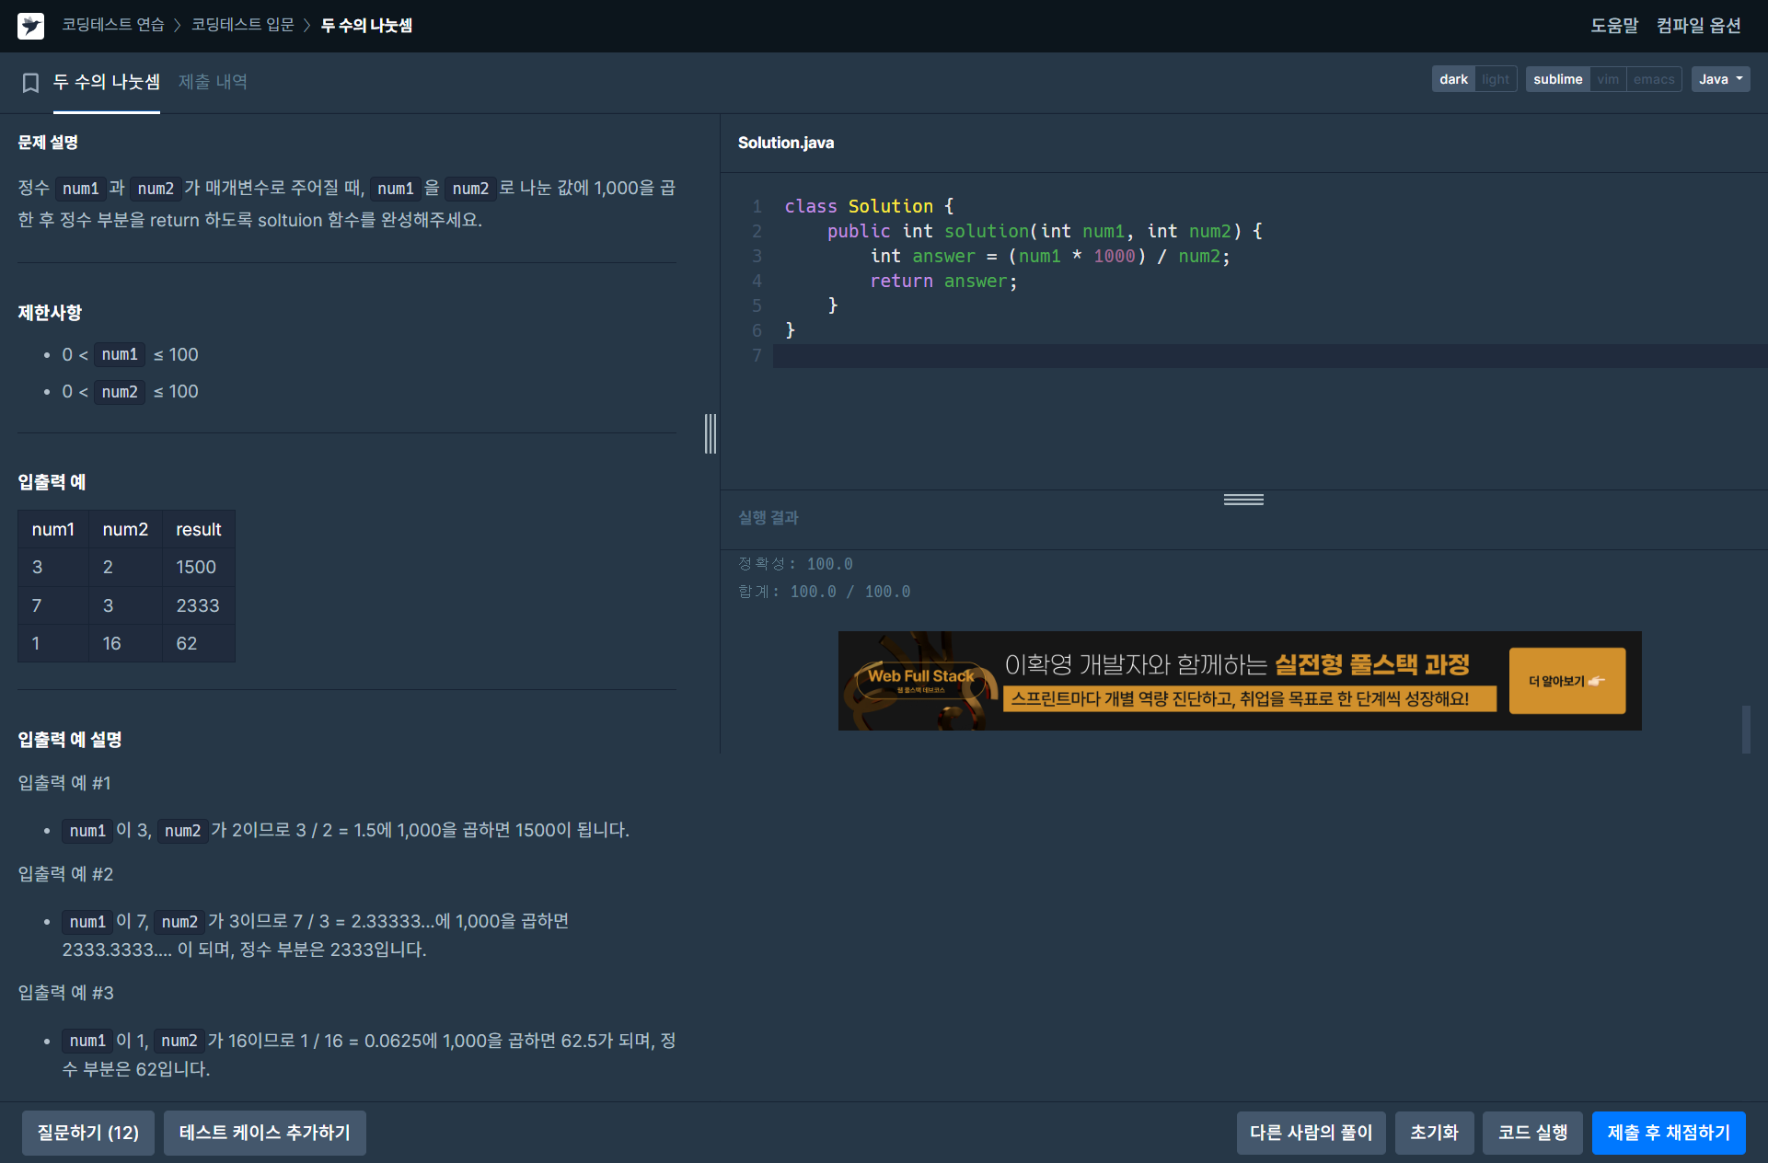Select emacs keybinding mode

click(1653, 79)
